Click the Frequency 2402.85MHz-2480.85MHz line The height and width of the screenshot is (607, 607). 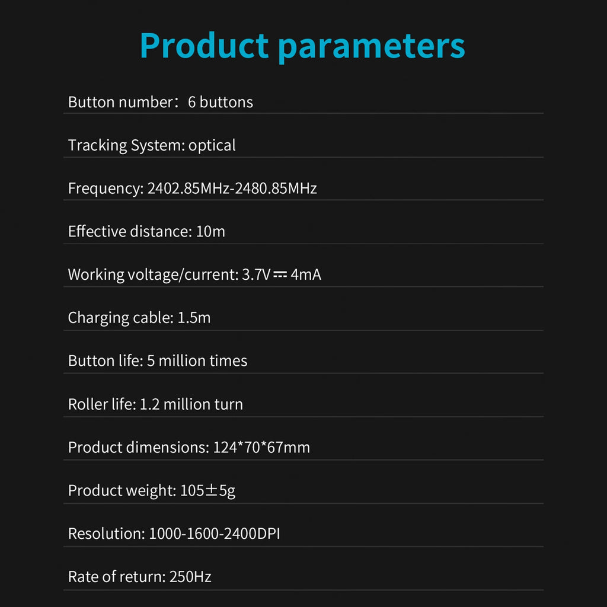193,189
